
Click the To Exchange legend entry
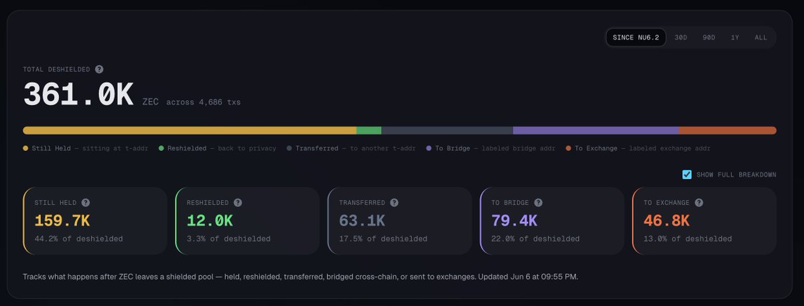(638, 148)
